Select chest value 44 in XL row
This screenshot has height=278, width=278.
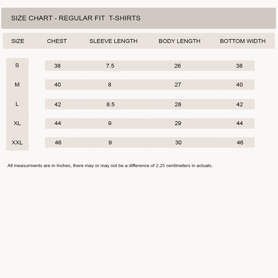click(x=58, y=123)
